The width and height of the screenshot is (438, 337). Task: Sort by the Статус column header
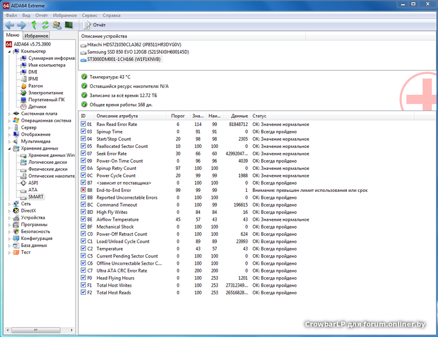coord(332,116)
